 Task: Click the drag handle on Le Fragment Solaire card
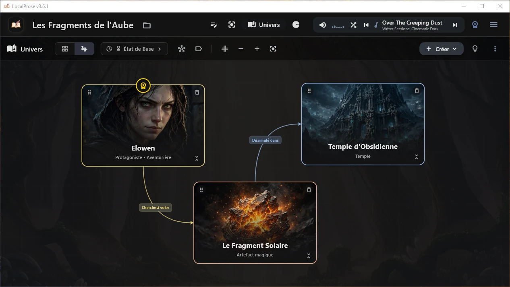coord(201,190)
